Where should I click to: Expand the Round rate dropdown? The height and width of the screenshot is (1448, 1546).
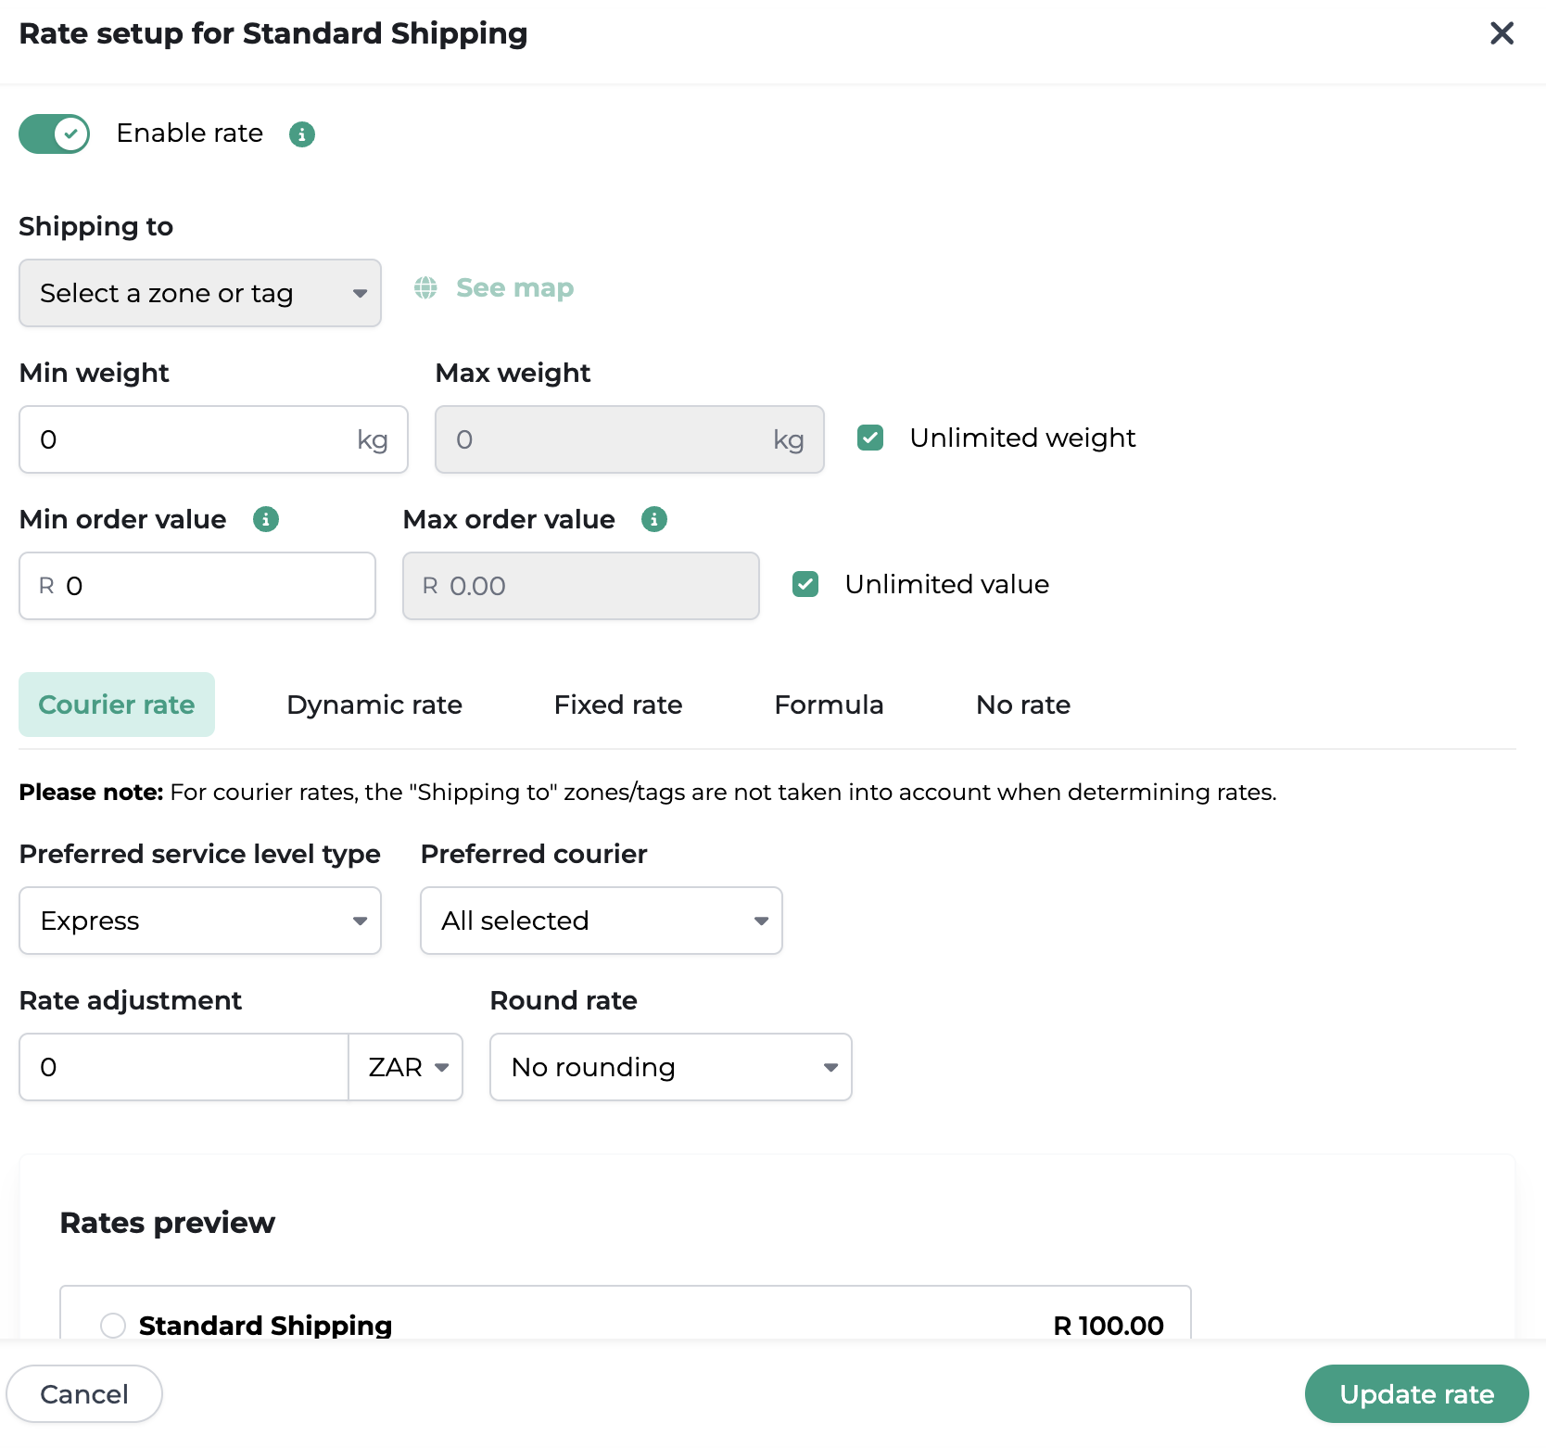(x=671, y=1067)
